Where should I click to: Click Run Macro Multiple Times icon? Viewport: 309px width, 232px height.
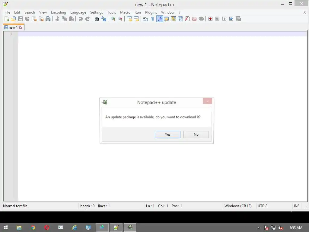point(231,19)
